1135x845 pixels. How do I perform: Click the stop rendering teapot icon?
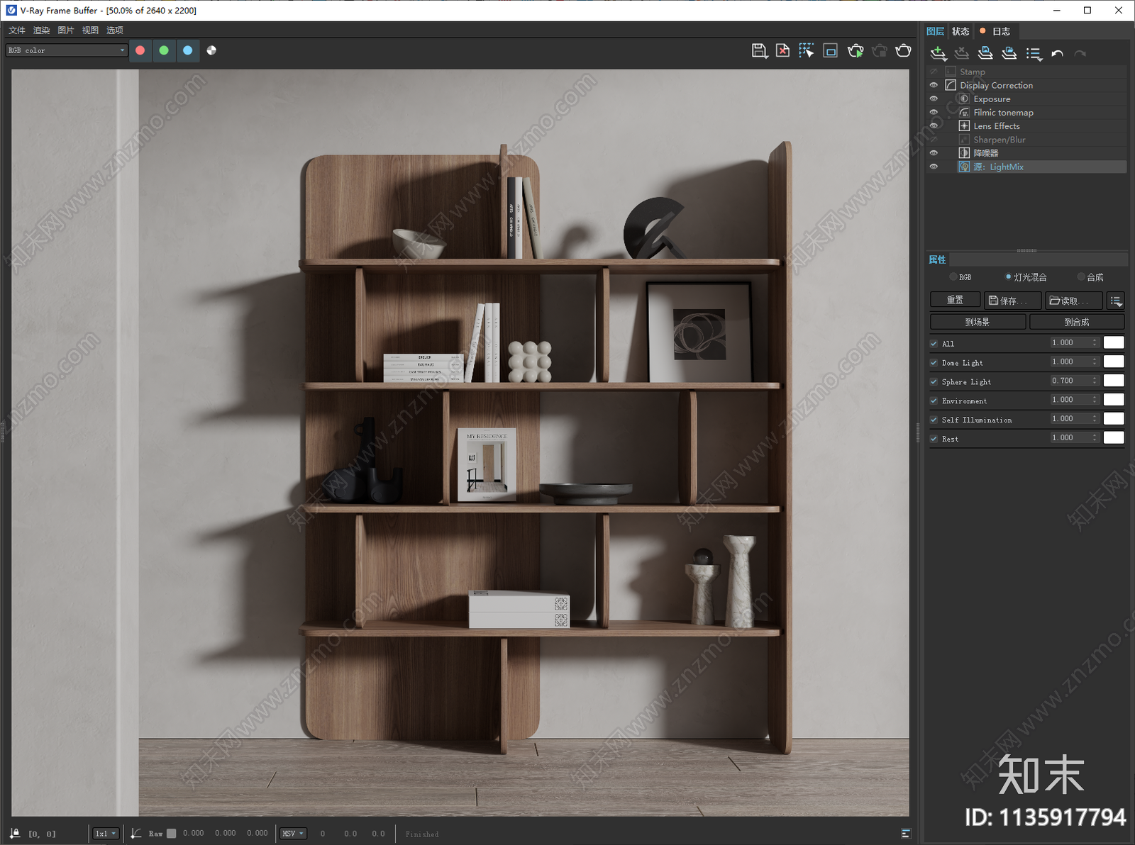point(880,50)
